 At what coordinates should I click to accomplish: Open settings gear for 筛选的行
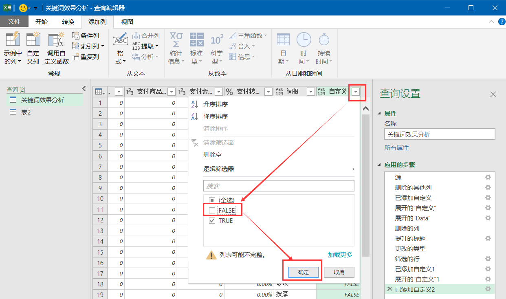click(x=488, y=259)
